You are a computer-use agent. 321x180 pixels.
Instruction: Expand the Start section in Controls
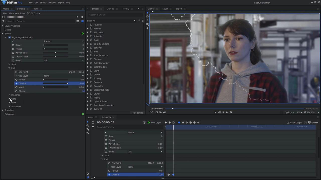pos(9,64)
